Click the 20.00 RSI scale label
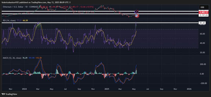Viewport: 211px width, 97px height. click(202, 52)
